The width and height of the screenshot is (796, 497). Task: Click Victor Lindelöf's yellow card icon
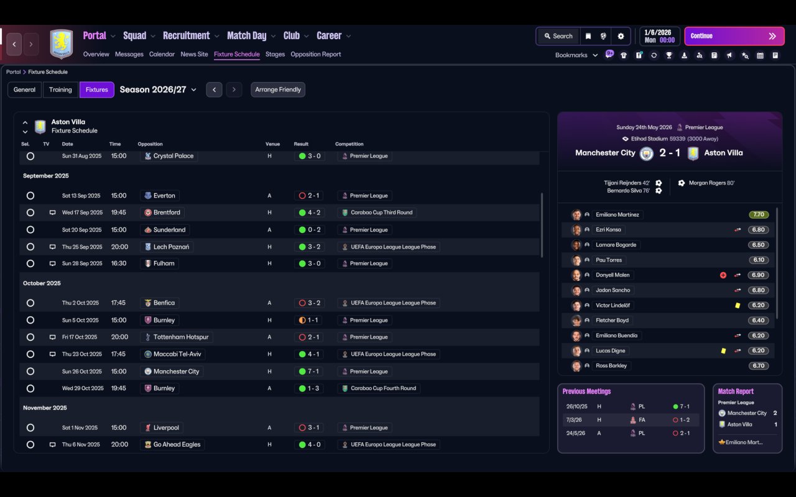738,306
